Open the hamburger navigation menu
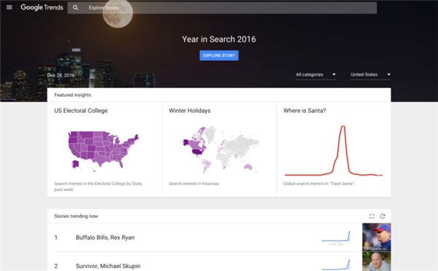Screen dimensions: 438x271 click(9, 7)
